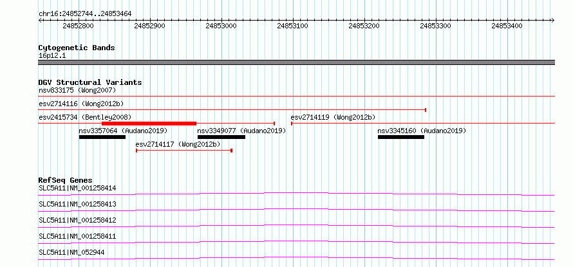Image resolution: width=573 pixels, height=267 pixels.
Task: Click ruler position 24853300
Action: 436,26
